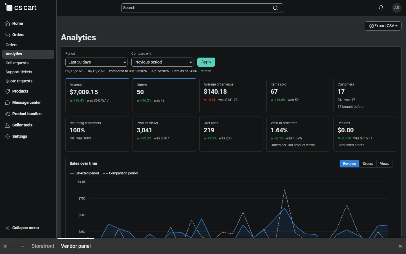Image resolution: width=406 pixels, height=254 pixels.
Task: Click the 'Data as of 04:36' text
Action: [185, 71]
